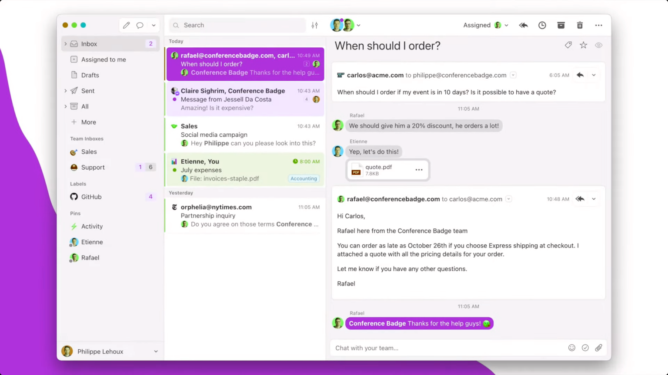This screenshot has height=375, width=668.
Task: Insert an emoji into the team chat
Action: click(572, 348)
